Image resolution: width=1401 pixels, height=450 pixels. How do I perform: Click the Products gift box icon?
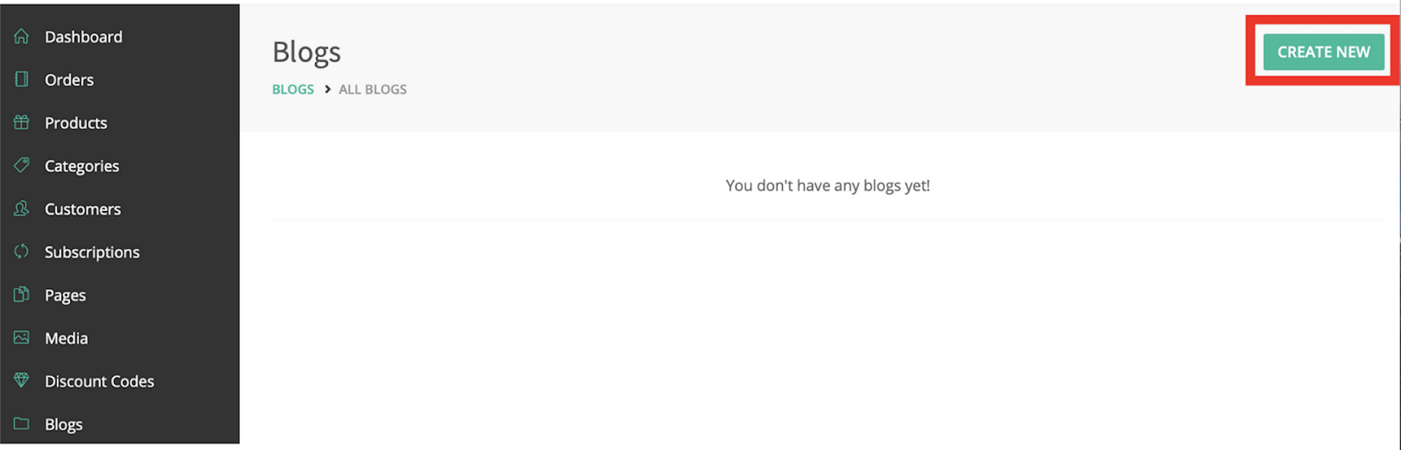point(21,123)
